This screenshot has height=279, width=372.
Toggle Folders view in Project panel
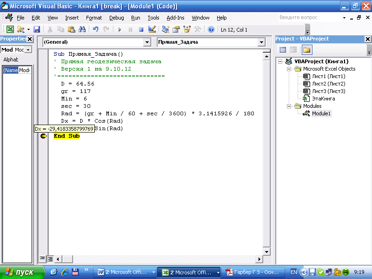click(307, 50)
